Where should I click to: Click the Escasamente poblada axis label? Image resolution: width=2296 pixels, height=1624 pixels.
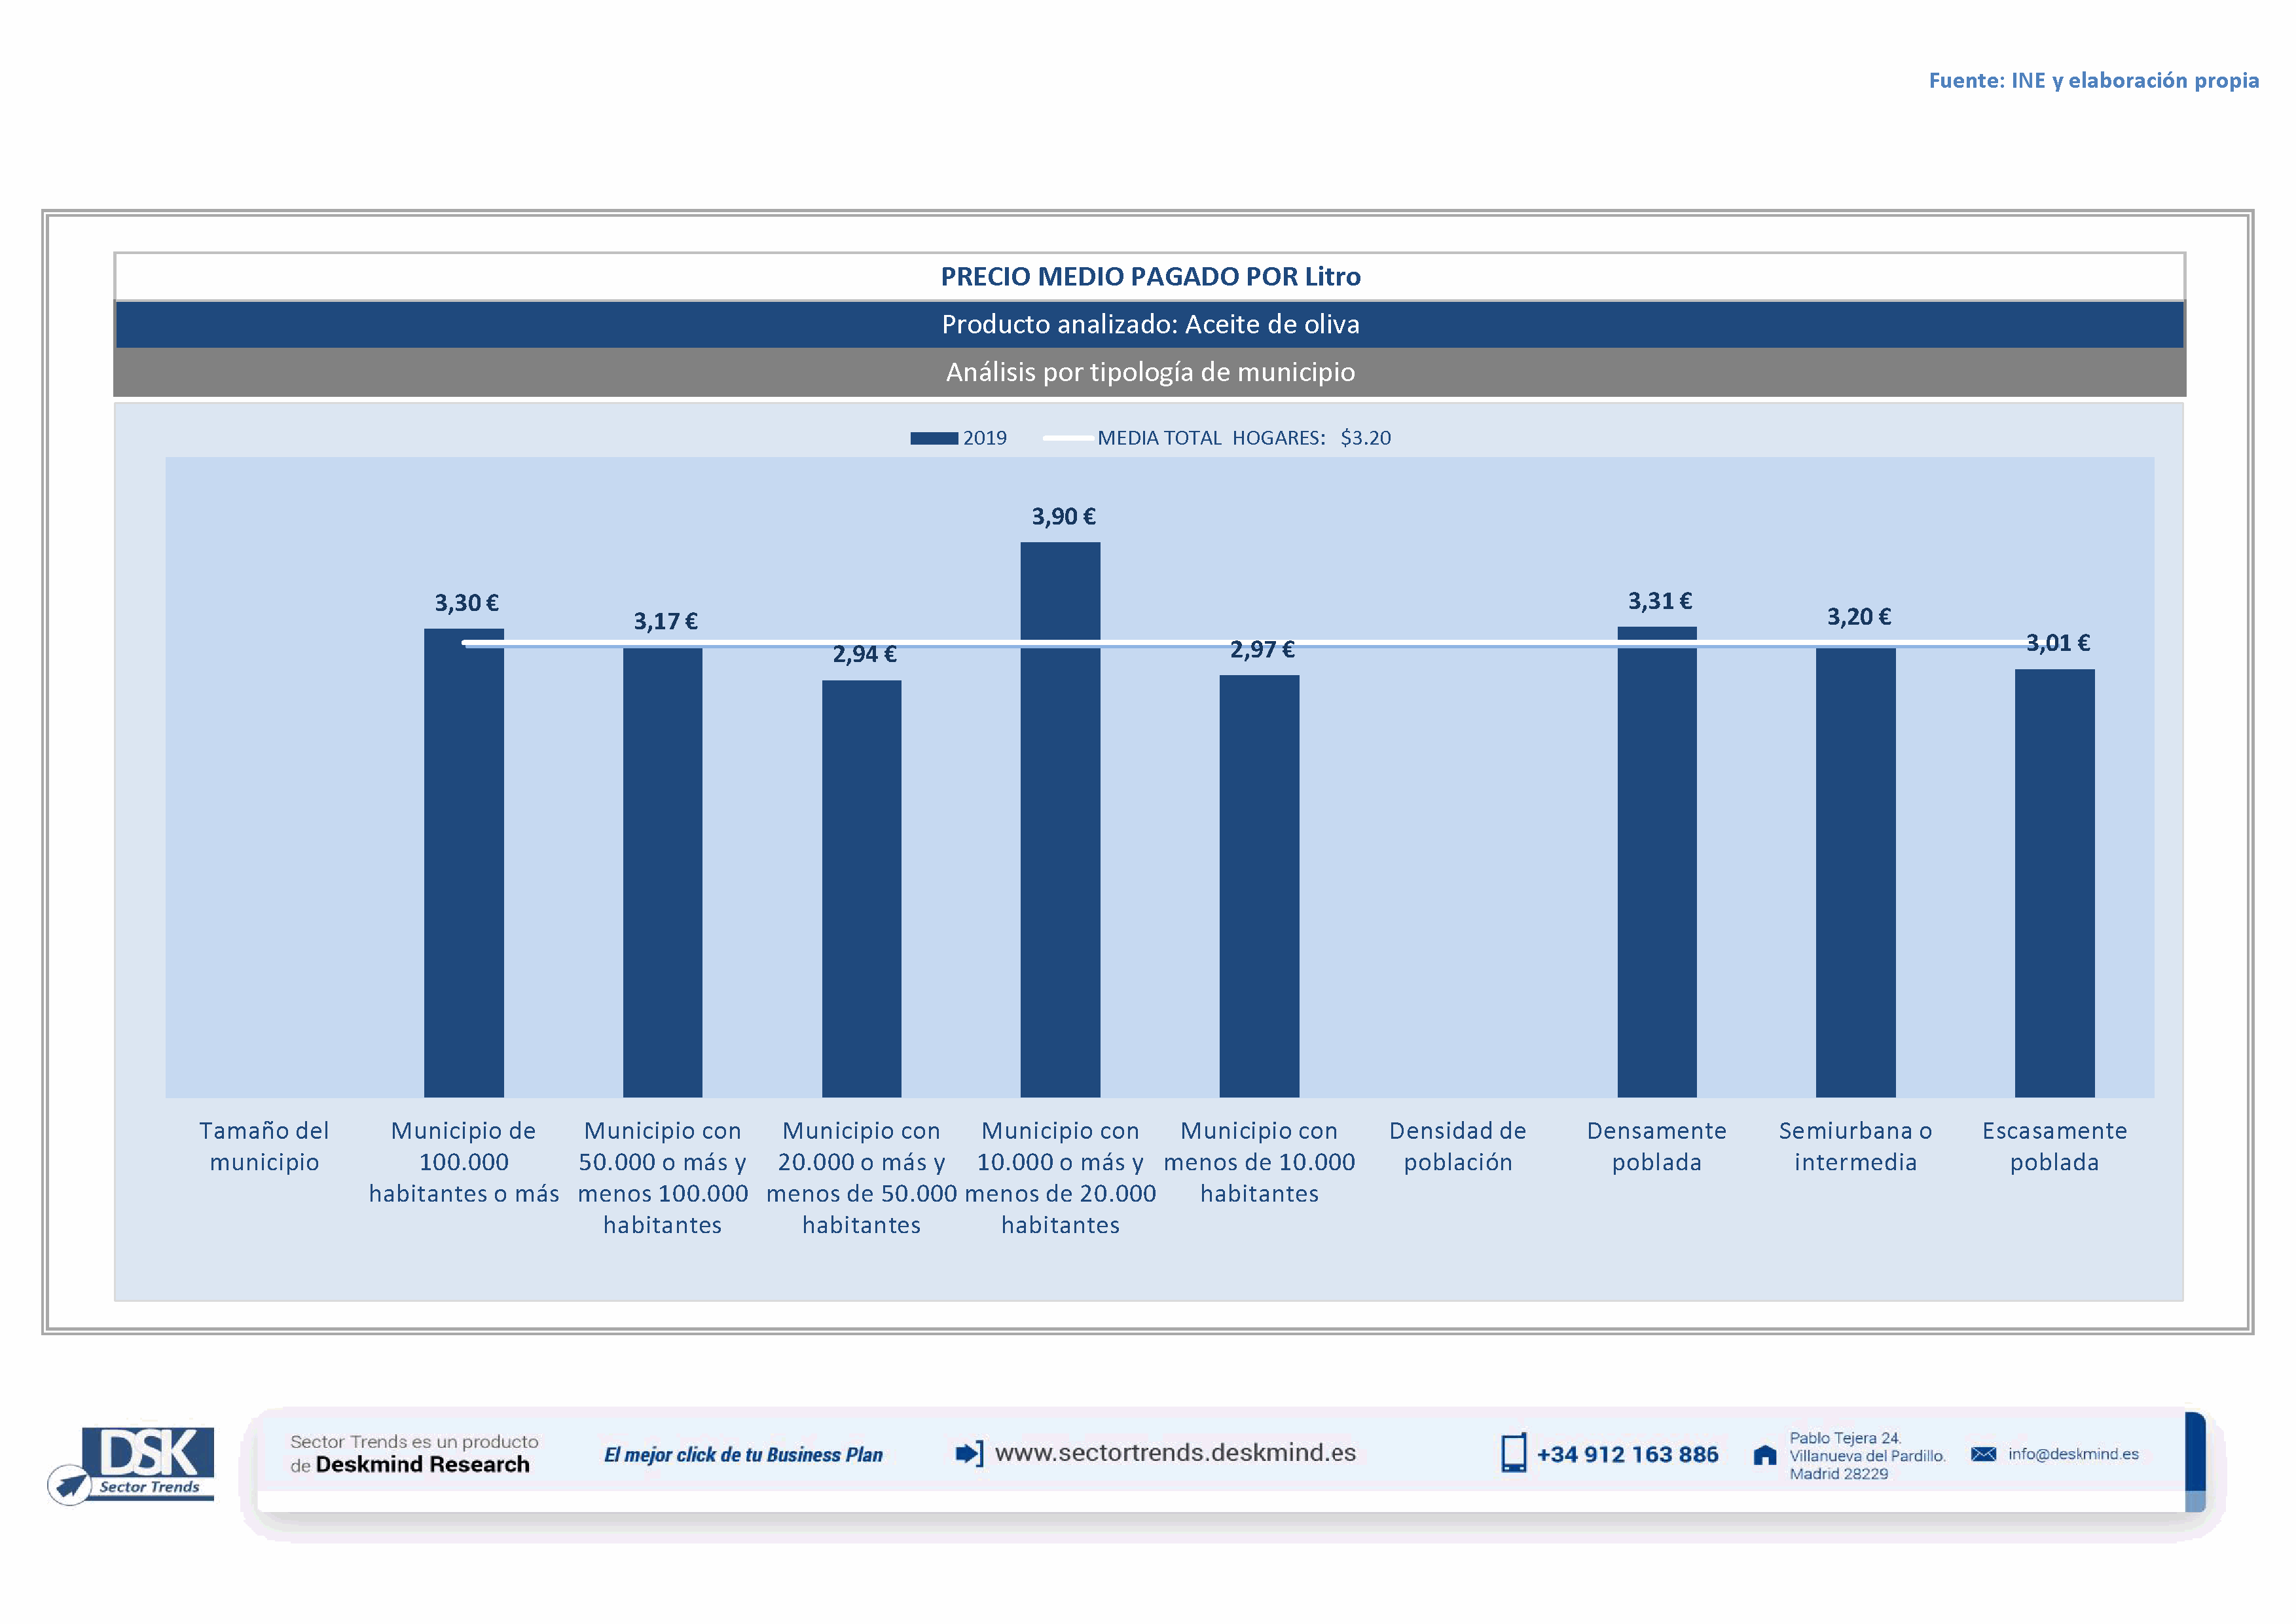[2054, 1146]
